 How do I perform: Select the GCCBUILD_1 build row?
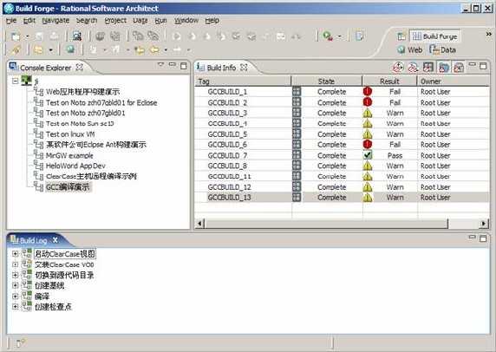pos(342,92)
